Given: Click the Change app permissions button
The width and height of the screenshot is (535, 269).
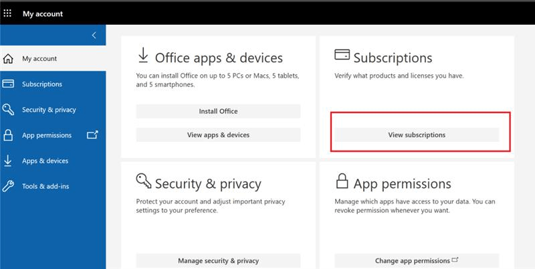Looking at the screenshot, I should coord(417,261).
